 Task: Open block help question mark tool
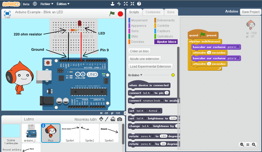139,4
